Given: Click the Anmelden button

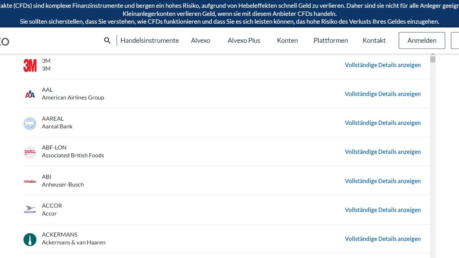Looking at the screenshot, I should [x=422, y=40].
